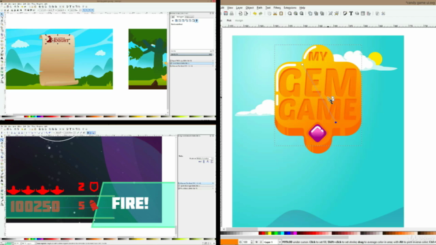Toggle Layer 1 visibility eye in status bar
436x245 pixels.
[x=256, y=242]
